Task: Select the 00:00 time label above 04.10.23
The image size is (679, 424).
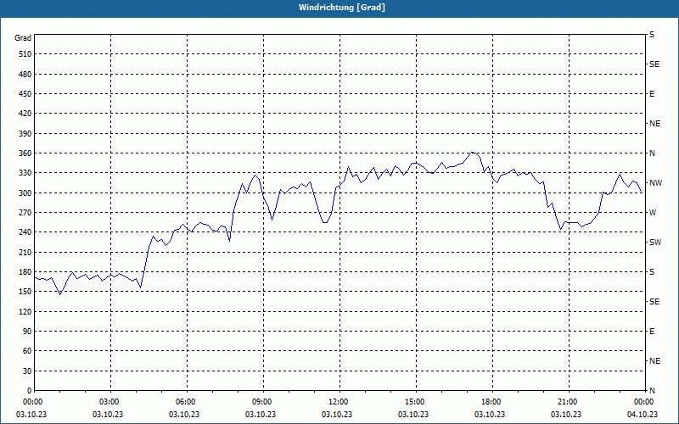Action: pyautogui.click(x=645, y=402)
